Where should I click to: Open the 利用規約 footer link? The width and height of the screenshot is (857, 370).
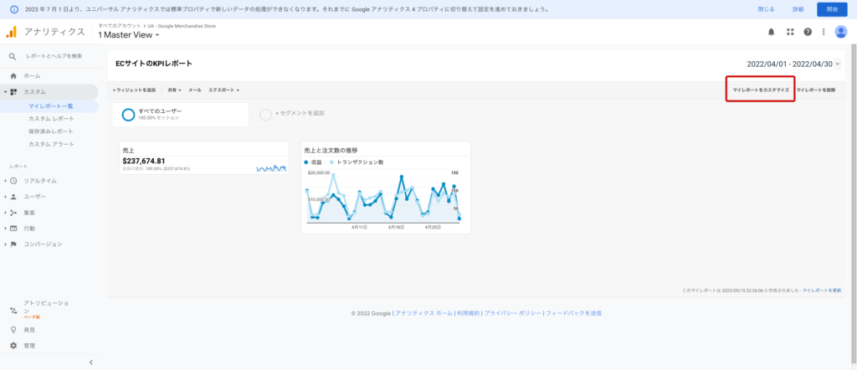(x=469, y=314)
